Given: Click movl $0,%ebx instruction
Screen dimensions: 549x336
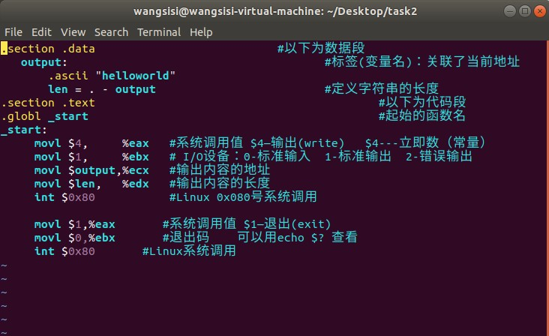Looking at the screenshot, I should [x=74, y=238].
